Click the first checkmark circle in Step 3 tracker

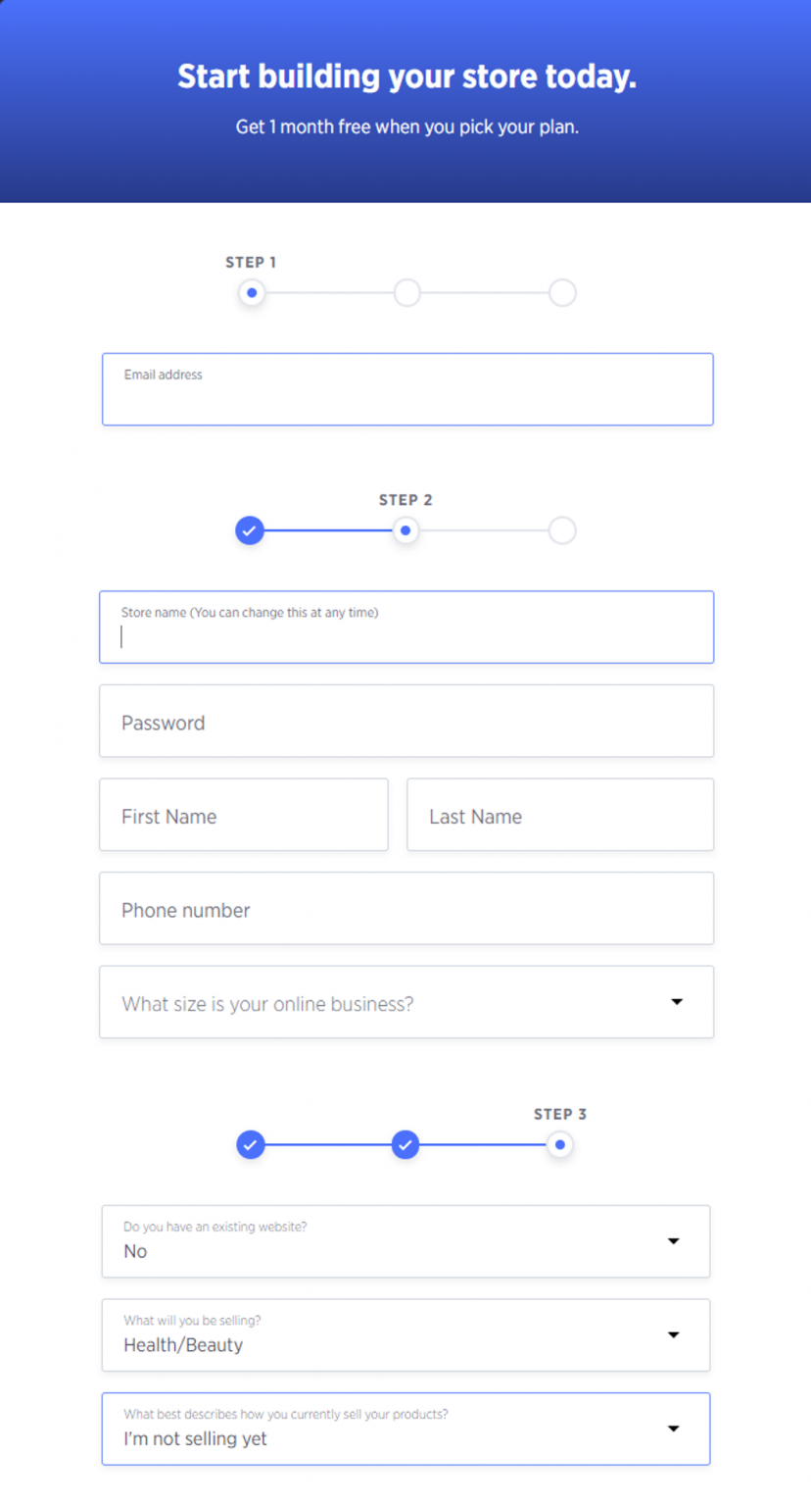click(x=251, y=1144)
